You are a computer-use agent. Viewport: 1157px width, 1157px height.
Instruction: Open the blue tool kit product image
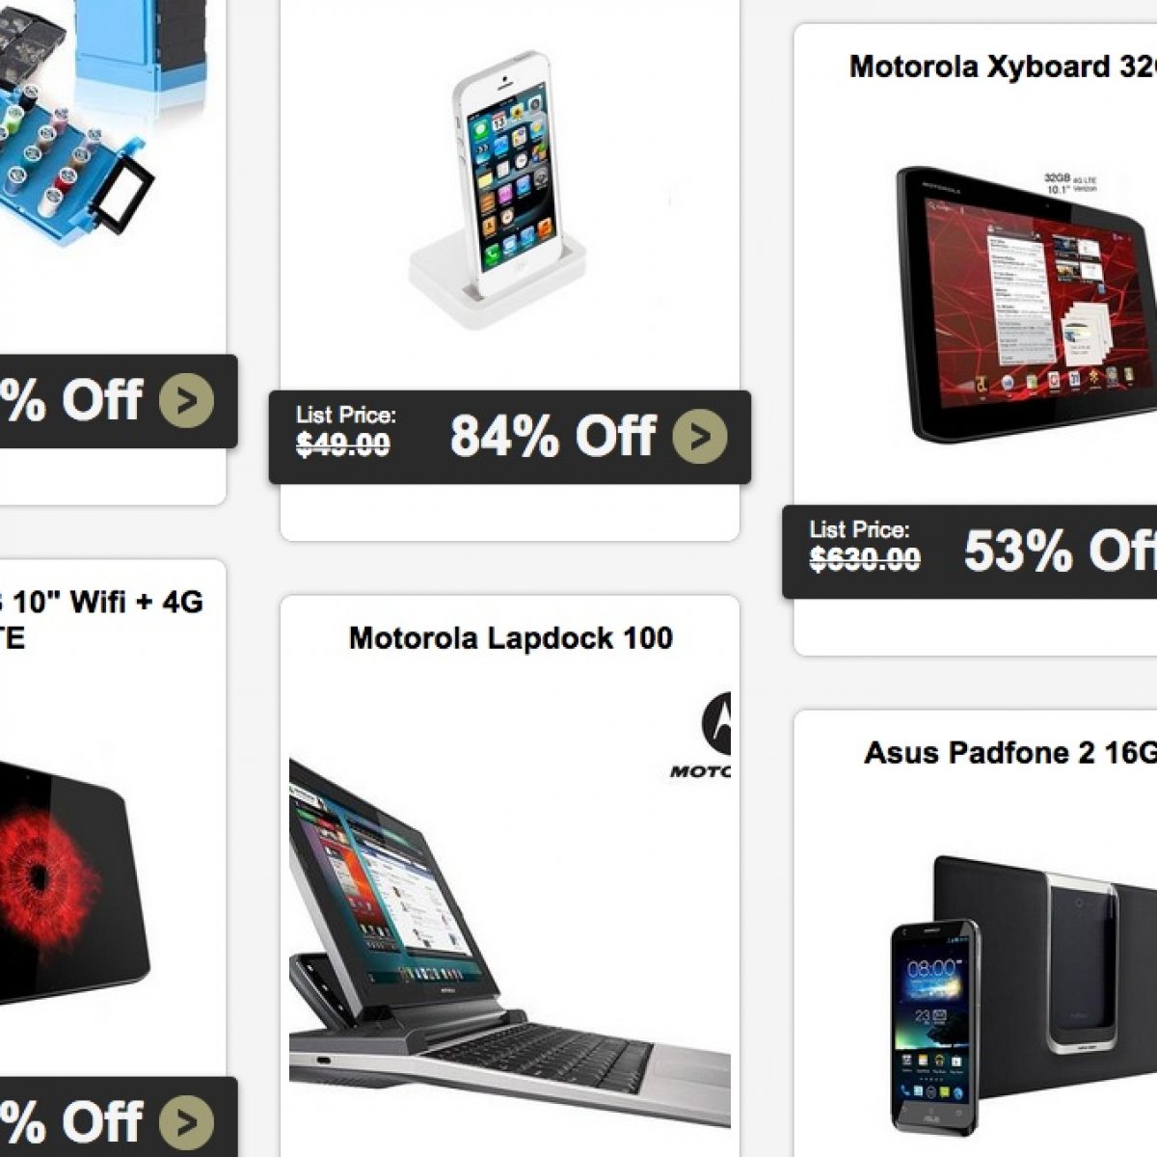click(x=101, y=121)
